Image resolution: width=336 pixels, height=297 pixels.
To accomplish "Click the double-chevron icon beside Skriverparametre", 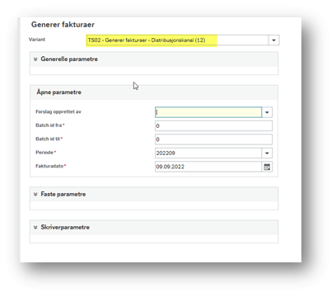I will [x=35, y=228].
